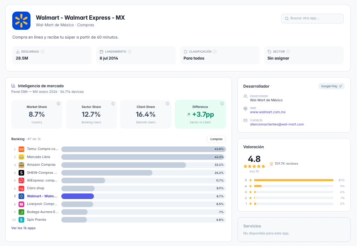
Task: Click the 4-star rating bar
Action: tap(294, 186)
